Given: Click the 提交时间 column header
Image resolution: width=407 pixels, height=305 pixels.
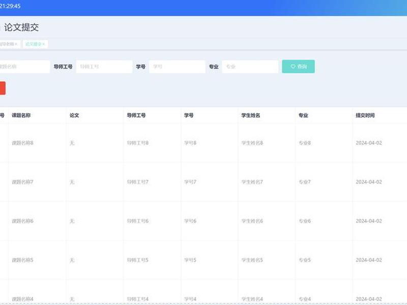Looking at the screenshot, I should point(365,115).
